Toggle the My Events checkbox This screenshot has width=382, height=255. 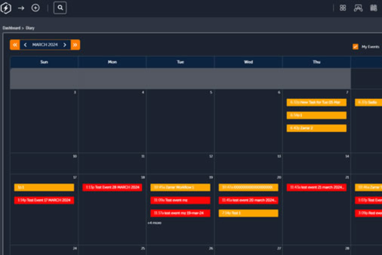[356, 47]
